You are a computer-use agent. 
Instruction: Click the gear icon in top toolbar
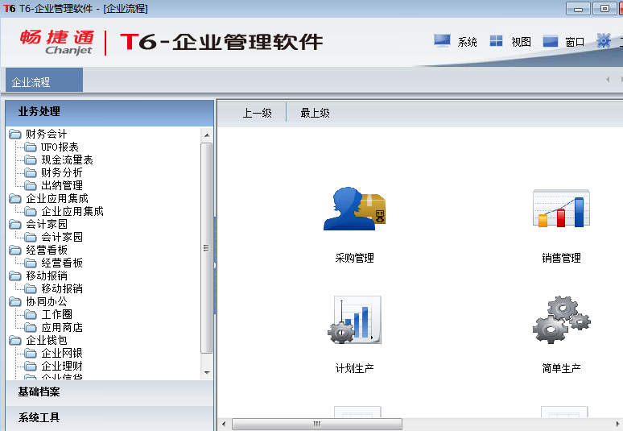point(604,41)
